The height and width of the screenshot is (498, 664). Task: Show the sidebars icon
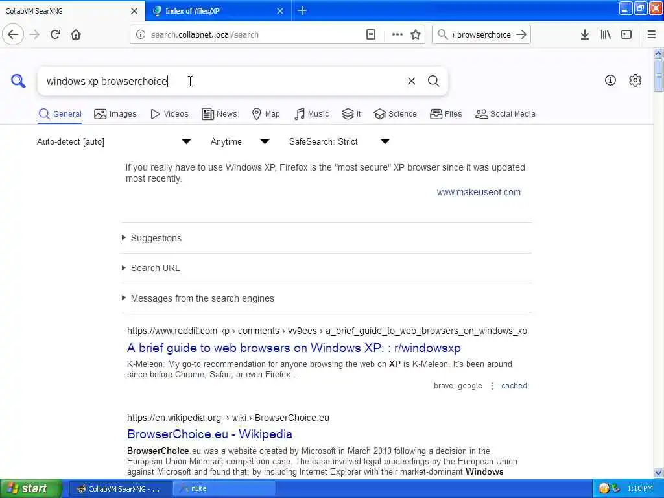[626, 34]
